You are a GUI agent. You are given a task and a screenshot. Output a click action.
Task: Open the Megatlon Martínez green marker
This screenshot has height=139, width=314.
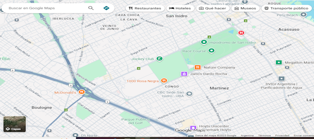pyautogui.click(x=278, y=63)
